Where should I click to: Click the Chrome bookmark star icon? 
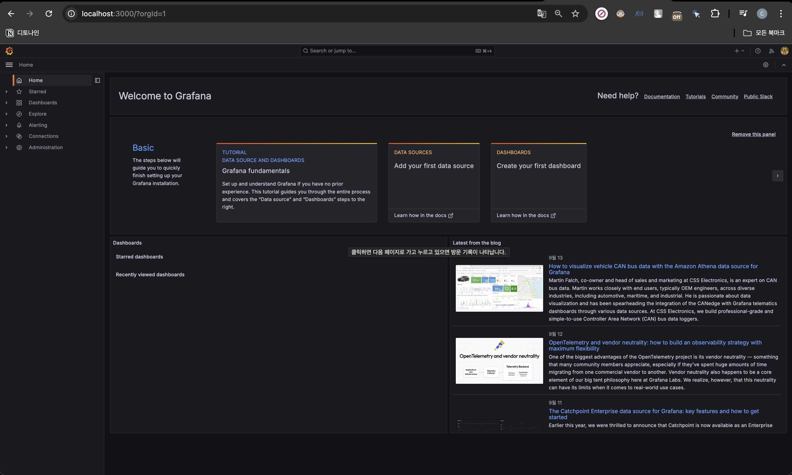[575, 14]
